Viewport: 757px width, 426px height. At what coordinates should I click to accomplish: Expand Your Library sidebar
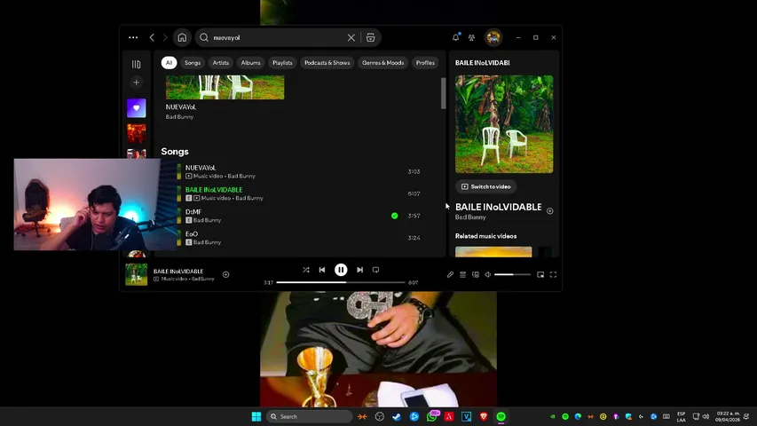pyautogui.click(x=136, y=64)
